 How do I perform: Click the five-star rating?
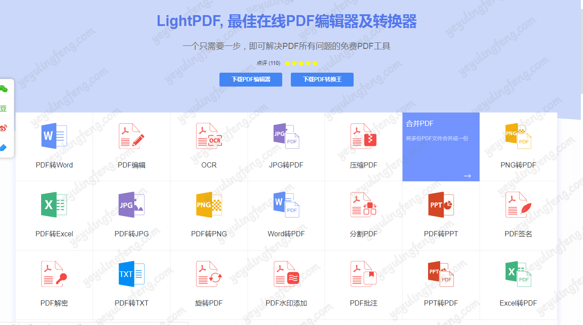coord(301,63)
